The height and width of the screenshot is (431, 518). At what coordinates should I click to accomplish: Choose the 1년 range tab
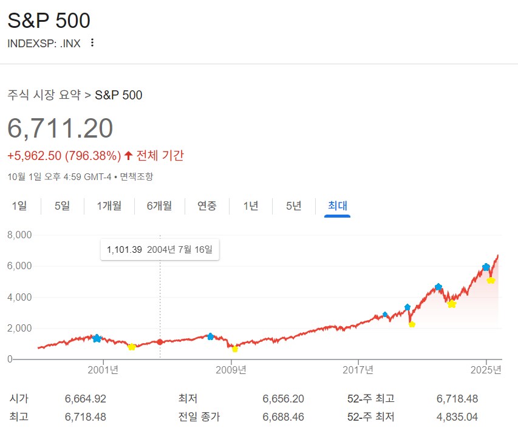coord(250,206)
